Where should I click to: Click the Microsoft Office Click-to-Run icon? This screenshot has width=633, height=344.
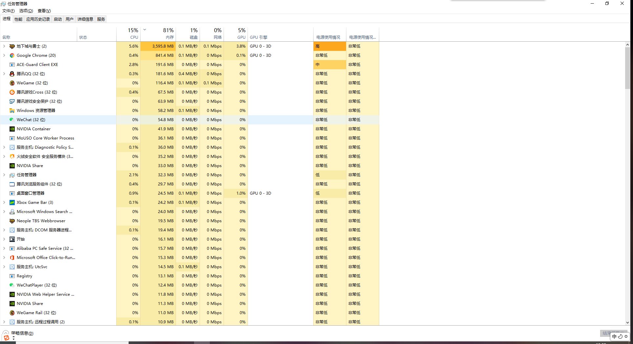[x=12, y=258]
